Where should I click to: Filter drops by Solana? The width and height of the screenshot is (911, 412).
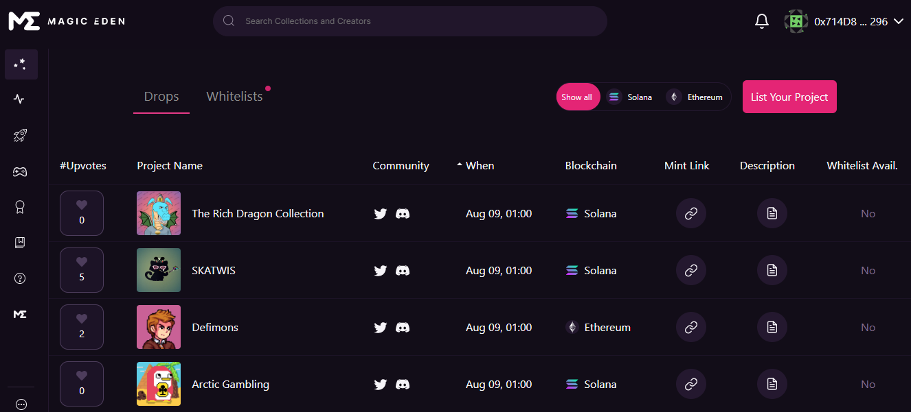click(630, 97)
